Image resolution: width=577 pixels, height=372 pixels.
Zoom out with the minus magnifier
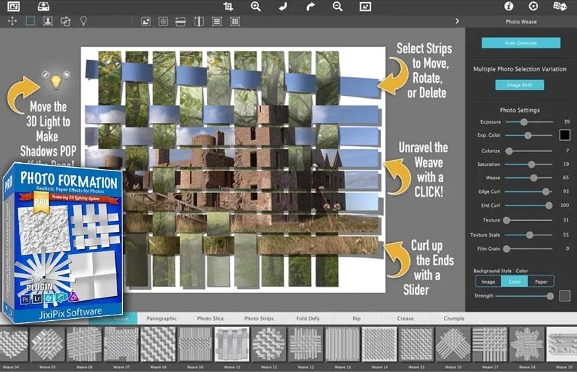(x=338, y=6)
